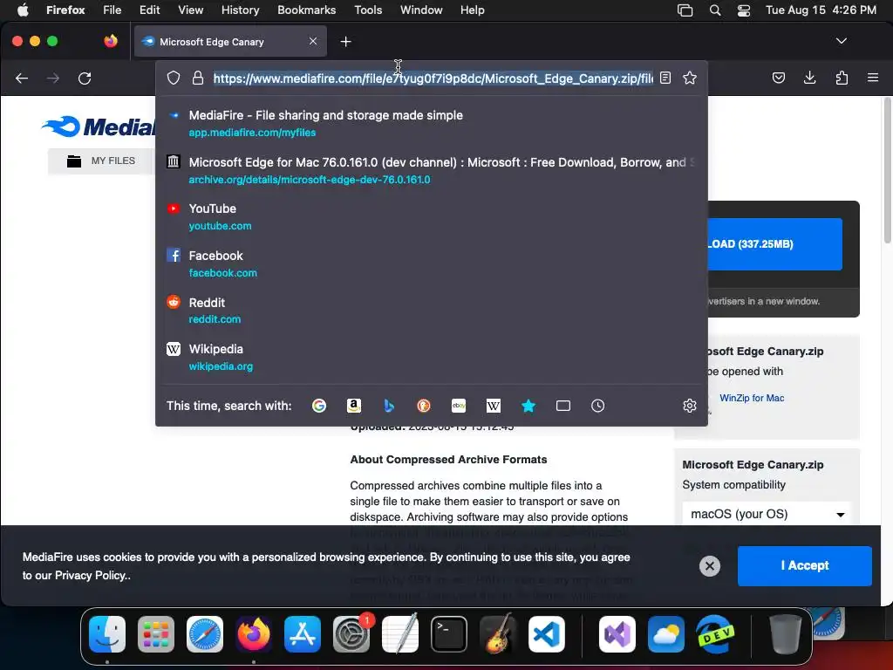
Task: Click Firefox View icon in tab bar
Action: click(111, 41)
